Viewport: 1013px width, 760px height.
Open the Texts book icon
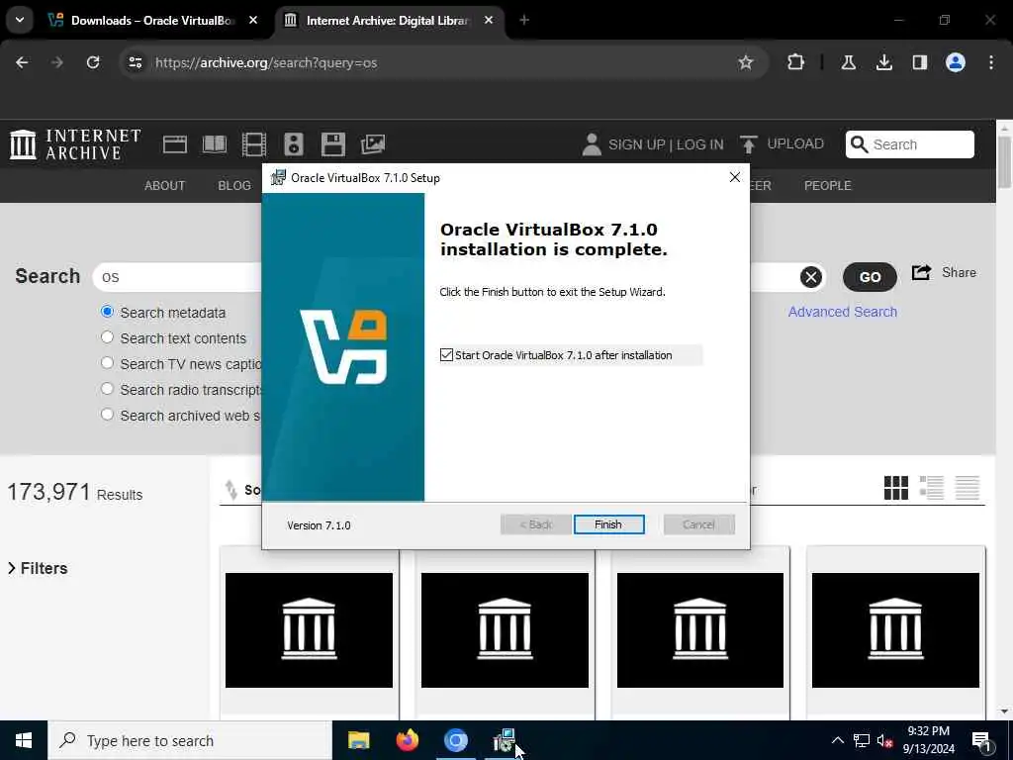tap(215, 144)
